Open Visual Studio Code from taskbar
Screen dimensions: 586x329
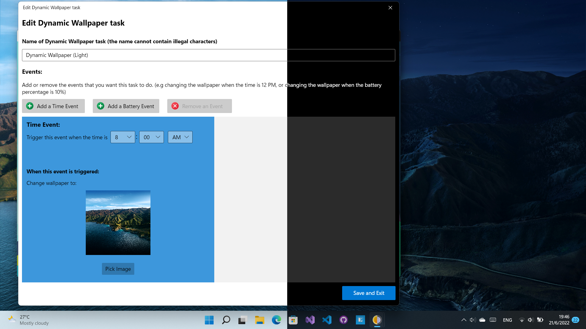tap(327, 320)
